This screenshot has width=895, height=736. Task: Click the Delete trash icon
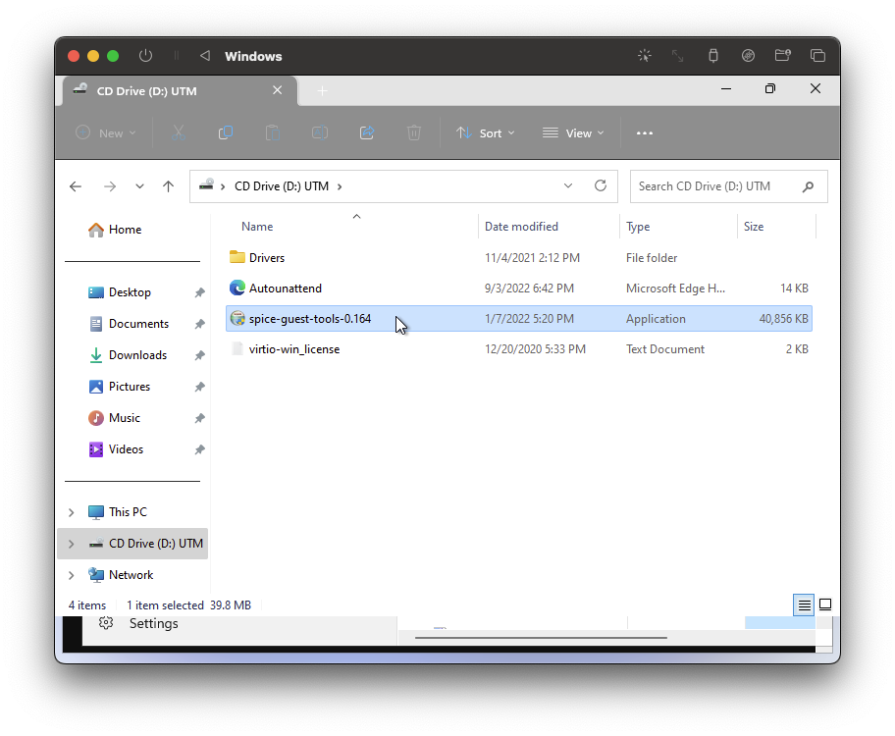pyautogui.click(x=414, y=133)
